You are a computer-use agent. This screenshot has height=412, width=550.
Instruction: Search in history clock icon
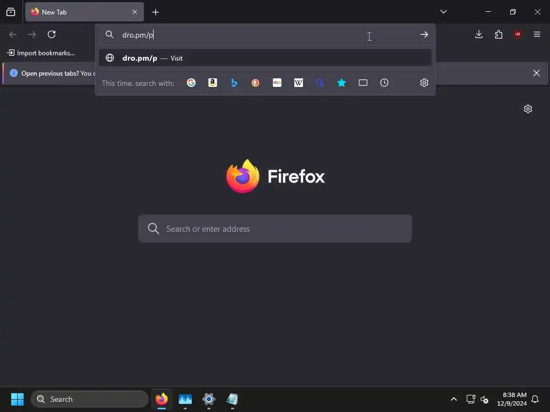pyautogui.click(x=385, y=83)
